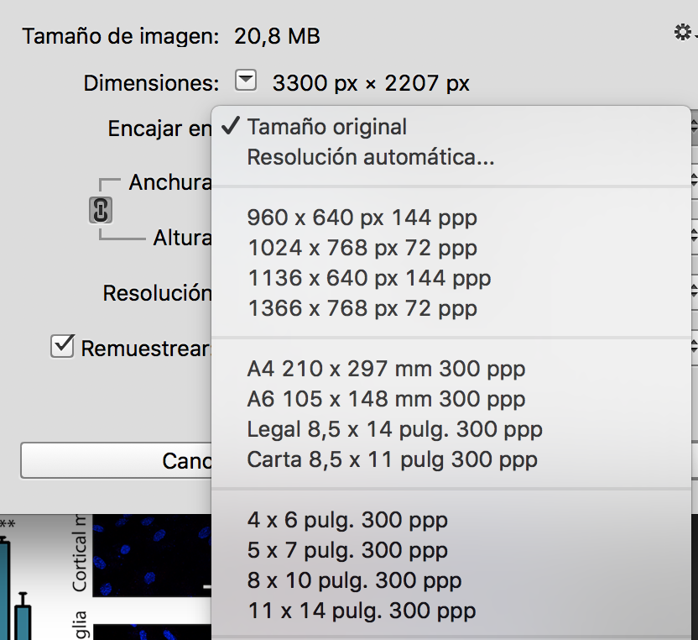The height and width of the screenshot is (640, 698).
Task: Toggle the chain link constraining Anchura and Altura
Action: tap(100, 210)
